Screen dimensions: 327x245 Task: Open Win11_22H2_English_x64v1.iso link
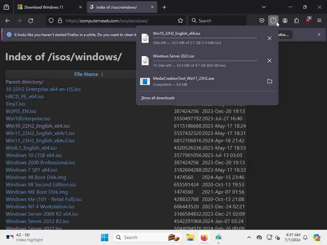point(40,133)
